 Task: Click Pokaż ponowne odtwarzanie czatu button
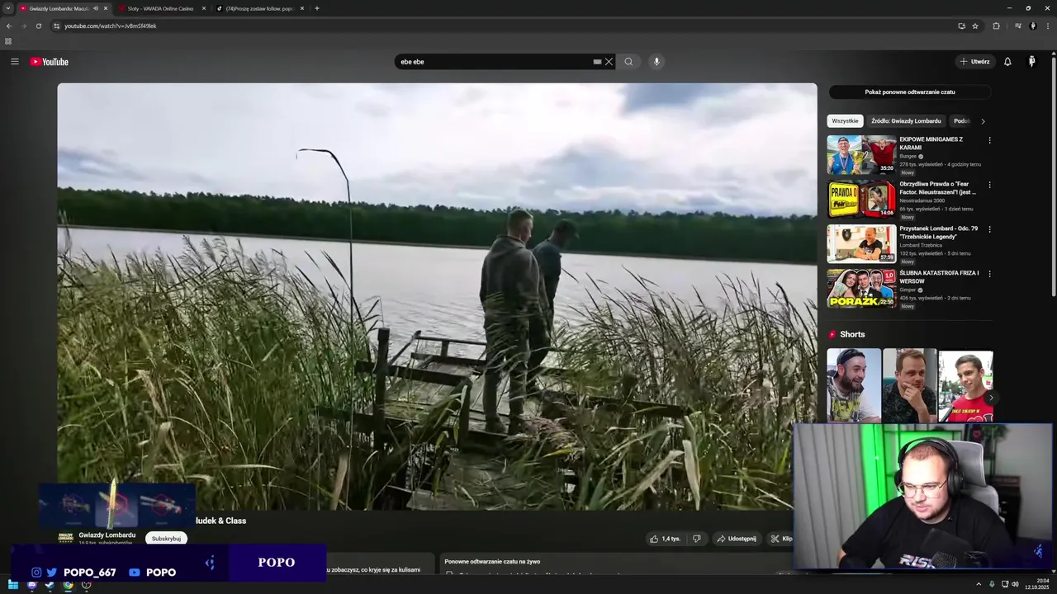coord(910,92)
